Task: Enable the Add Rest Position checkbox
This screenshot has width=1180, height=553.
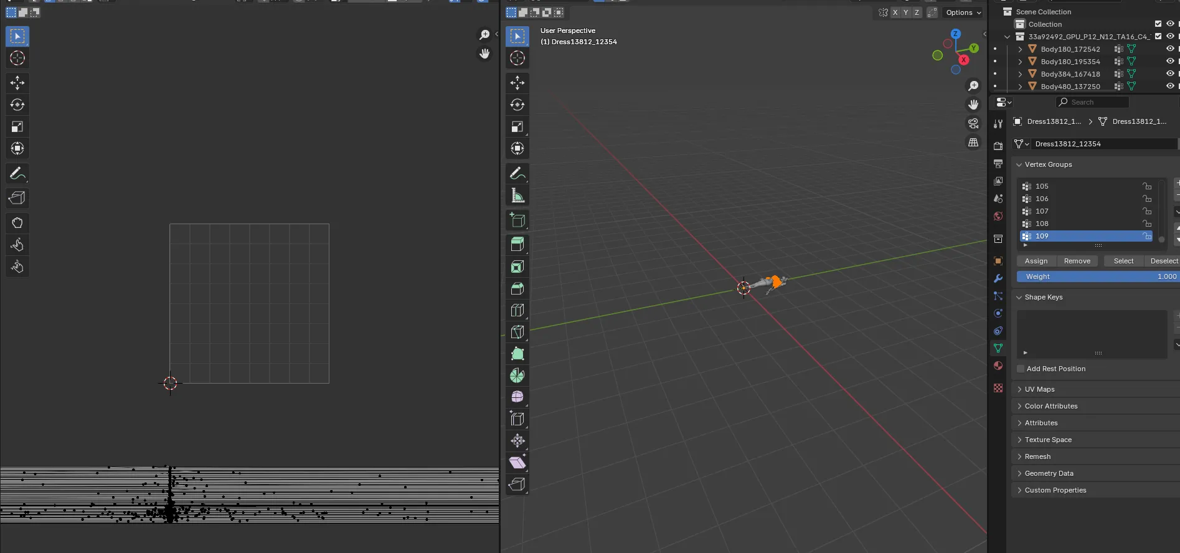Action: [1021, 369]
